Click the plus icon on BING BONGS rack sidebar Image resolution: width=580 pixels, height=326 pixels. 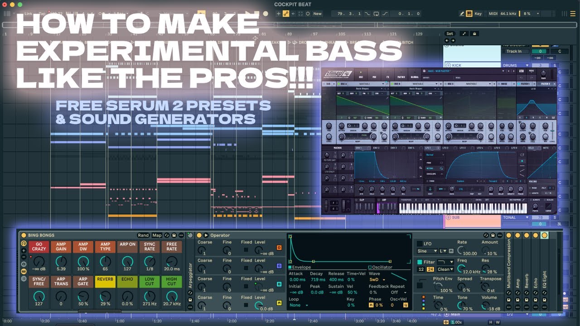(24, 250)
